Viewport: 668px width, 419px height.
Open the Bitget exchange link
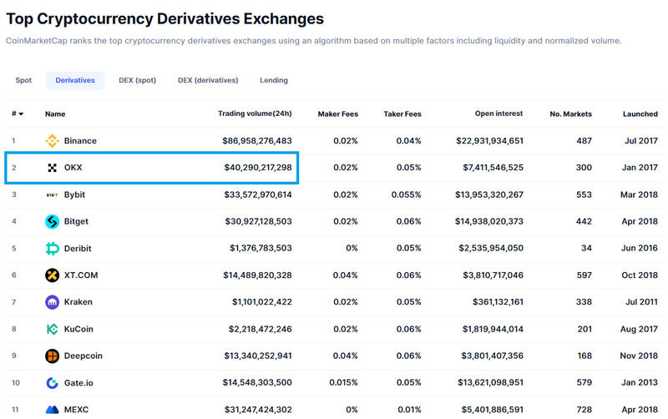(76, 221)
